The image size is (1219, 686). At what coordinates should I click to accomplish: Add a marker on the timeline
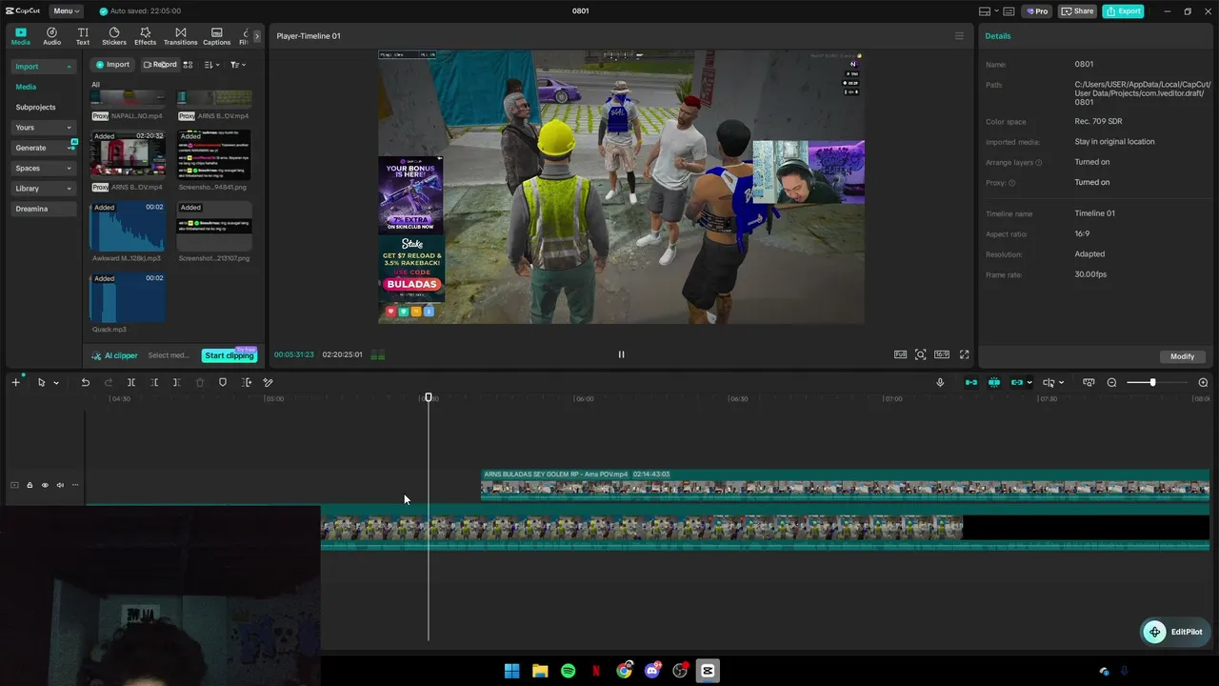click(223, 382)
